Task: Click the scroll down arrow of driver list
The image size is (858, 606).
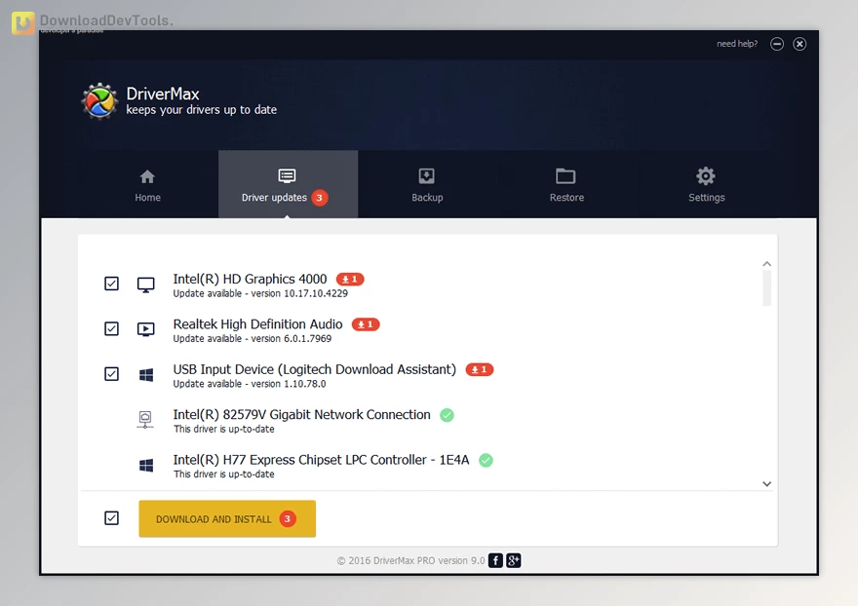Action: pyautogui.click(x=767, y=484)
